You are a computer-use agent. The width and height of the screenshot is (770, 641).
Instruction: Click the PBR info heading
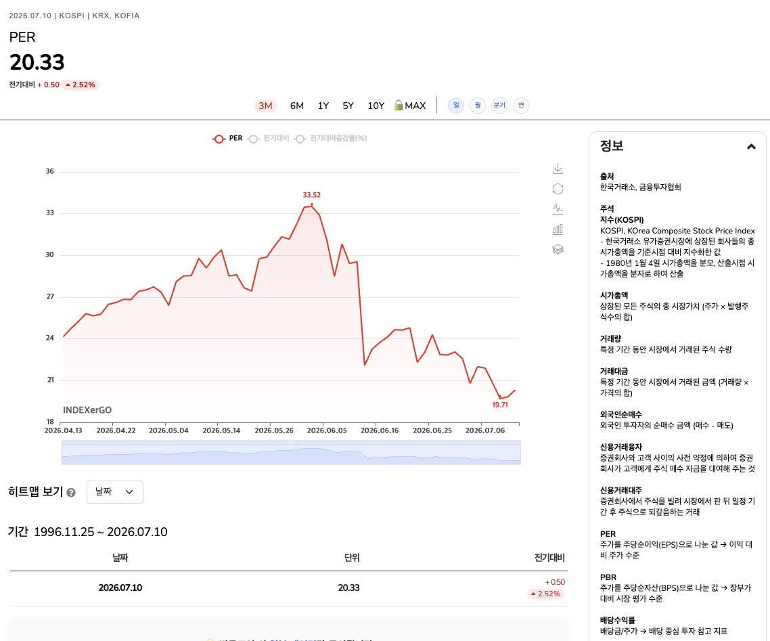tap(608, 577)
